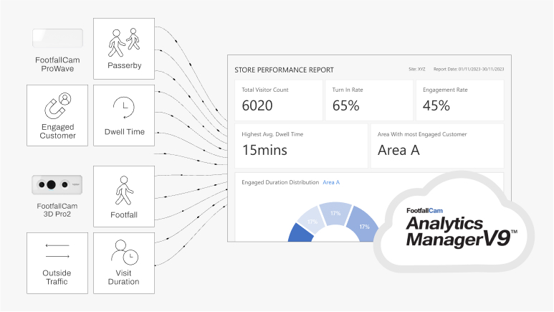554x312 pixels.
Task: Click the Area With most Engaged Customer card
Action: click(x=437, y=146)
